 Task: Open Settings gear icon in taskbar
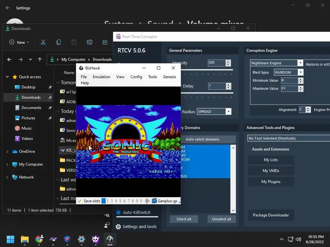click(82, 239)
